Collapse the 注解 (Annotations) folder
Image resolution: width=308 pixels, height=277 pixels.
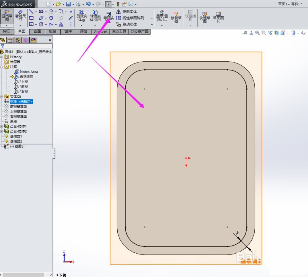(x=2, y=67)
